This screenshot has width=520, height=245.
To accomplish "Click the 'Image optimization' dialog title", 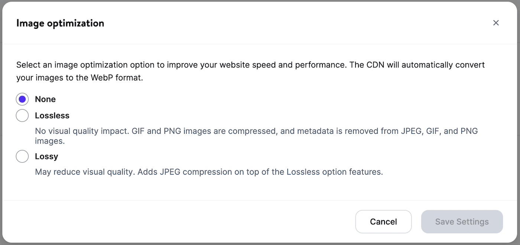I will pyautogui.click(x=60, y=23).
